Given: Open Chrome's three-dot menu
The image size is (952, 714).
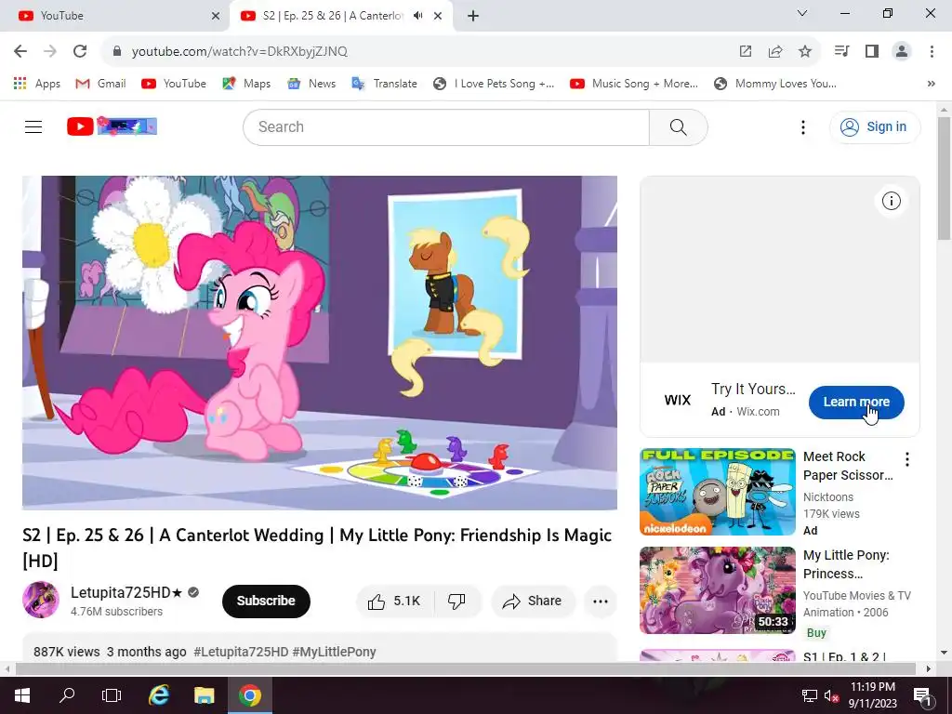Looking at the screenshot, I should 932,51.
